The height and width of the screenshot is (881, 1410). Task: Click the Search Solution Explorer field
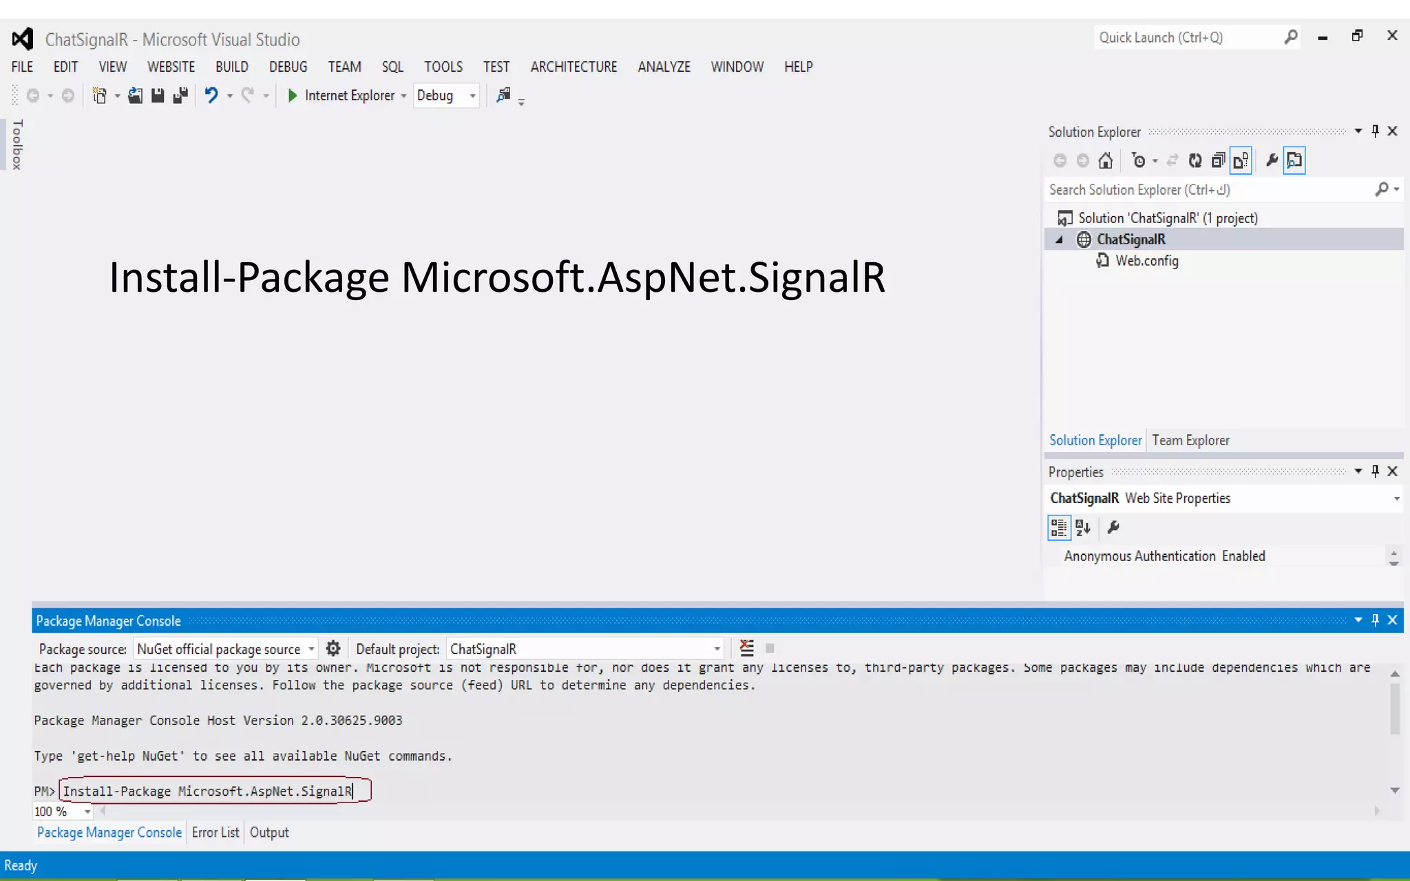tap(1210, 189)
